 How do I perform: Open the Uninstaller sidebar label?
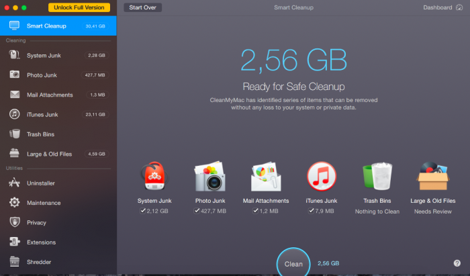pyautogui.click(x=41, y=183)
